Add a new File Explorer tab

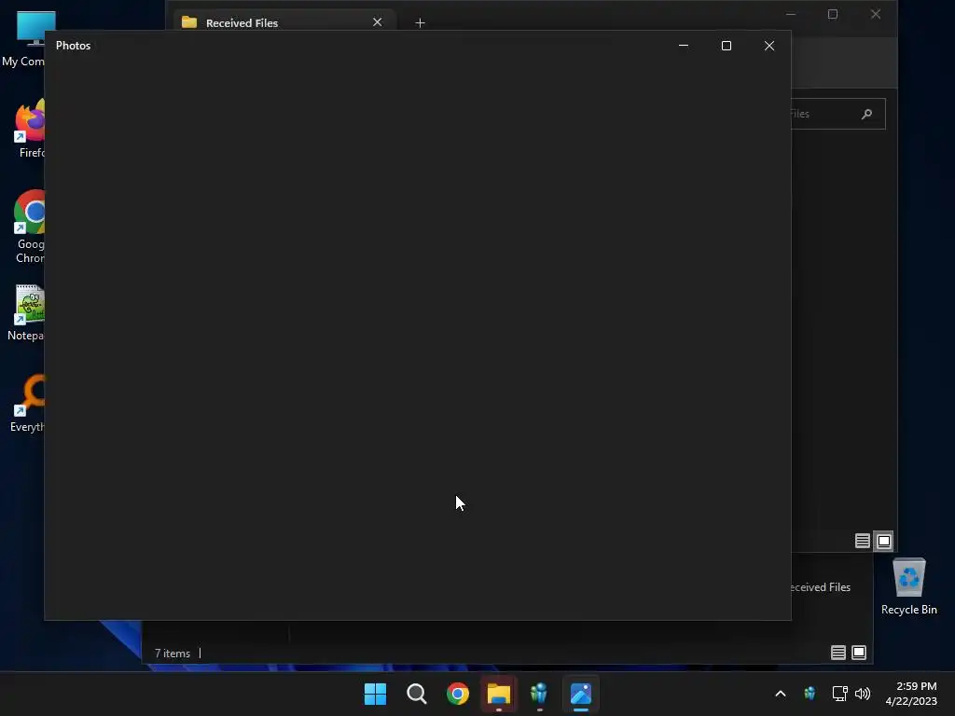point(420,23)
